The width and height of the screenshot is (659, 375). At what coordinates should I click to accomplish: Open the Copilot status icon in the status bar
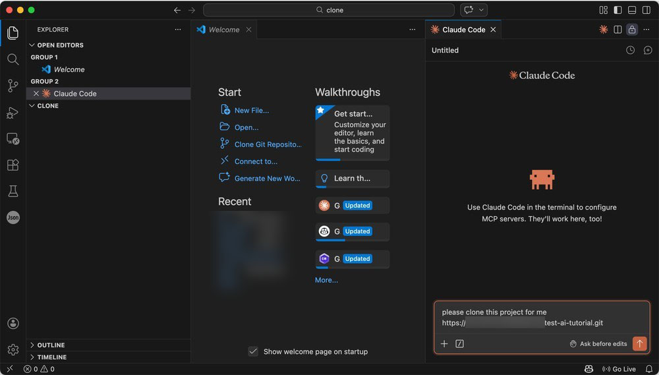588,369
